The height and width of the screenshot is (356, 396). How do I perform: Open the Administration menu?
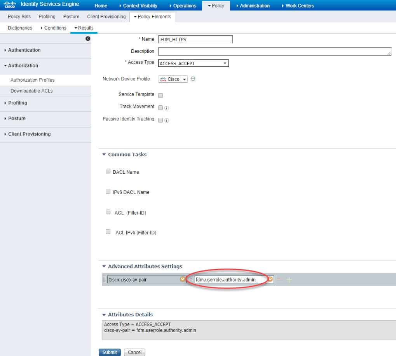253,5
